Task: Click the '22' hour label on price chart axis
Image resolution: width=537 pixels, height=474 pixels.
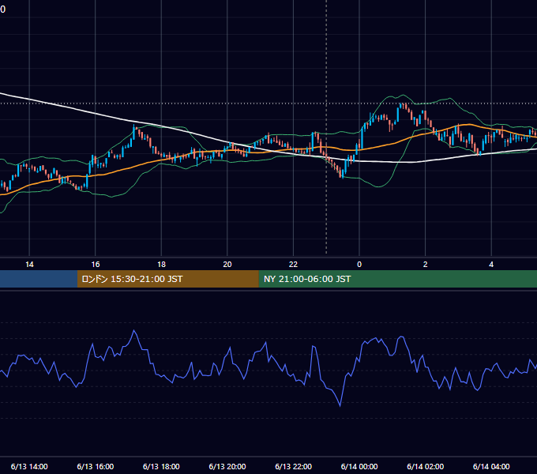Action: coord(293,265)
